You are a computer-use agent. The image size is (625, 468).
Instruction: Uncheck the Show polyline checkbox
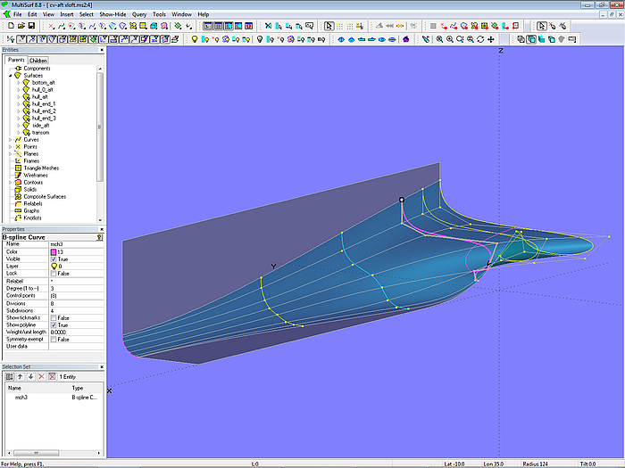(54, 325)
